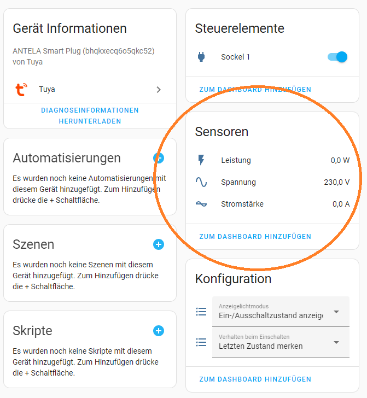Open the Verhalten beim Einschalten dropdown

(281, 342)
